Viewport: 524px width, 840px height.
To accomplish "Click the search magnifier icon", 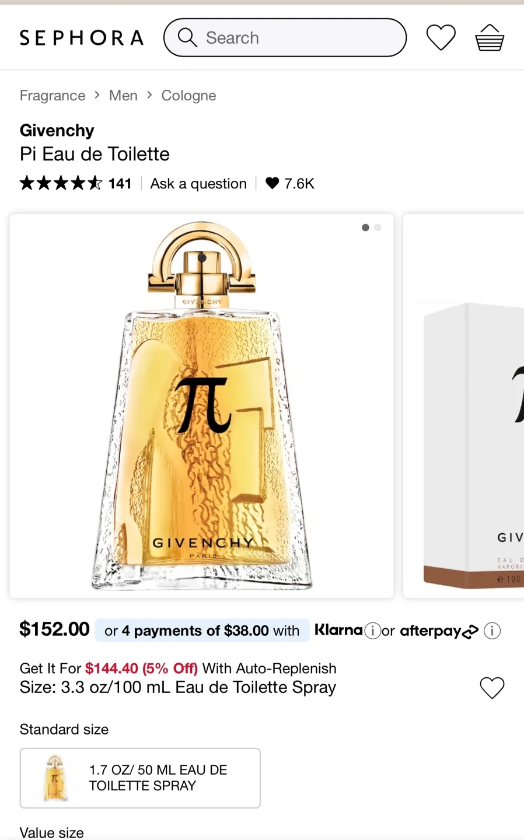I will pyautogui.click(x=187, y=37).
